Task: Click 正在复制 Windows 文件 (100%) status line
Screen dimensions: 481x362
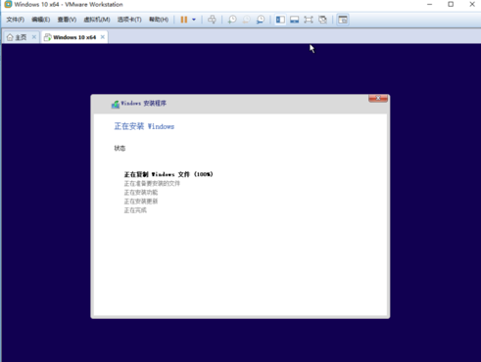Action: pyautogui.click(x=168, y=174)
